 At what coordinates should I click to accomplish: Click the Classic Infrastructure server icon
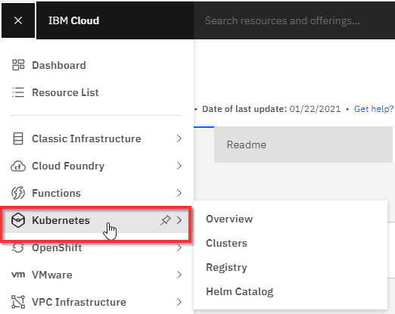tap(18, 138)
